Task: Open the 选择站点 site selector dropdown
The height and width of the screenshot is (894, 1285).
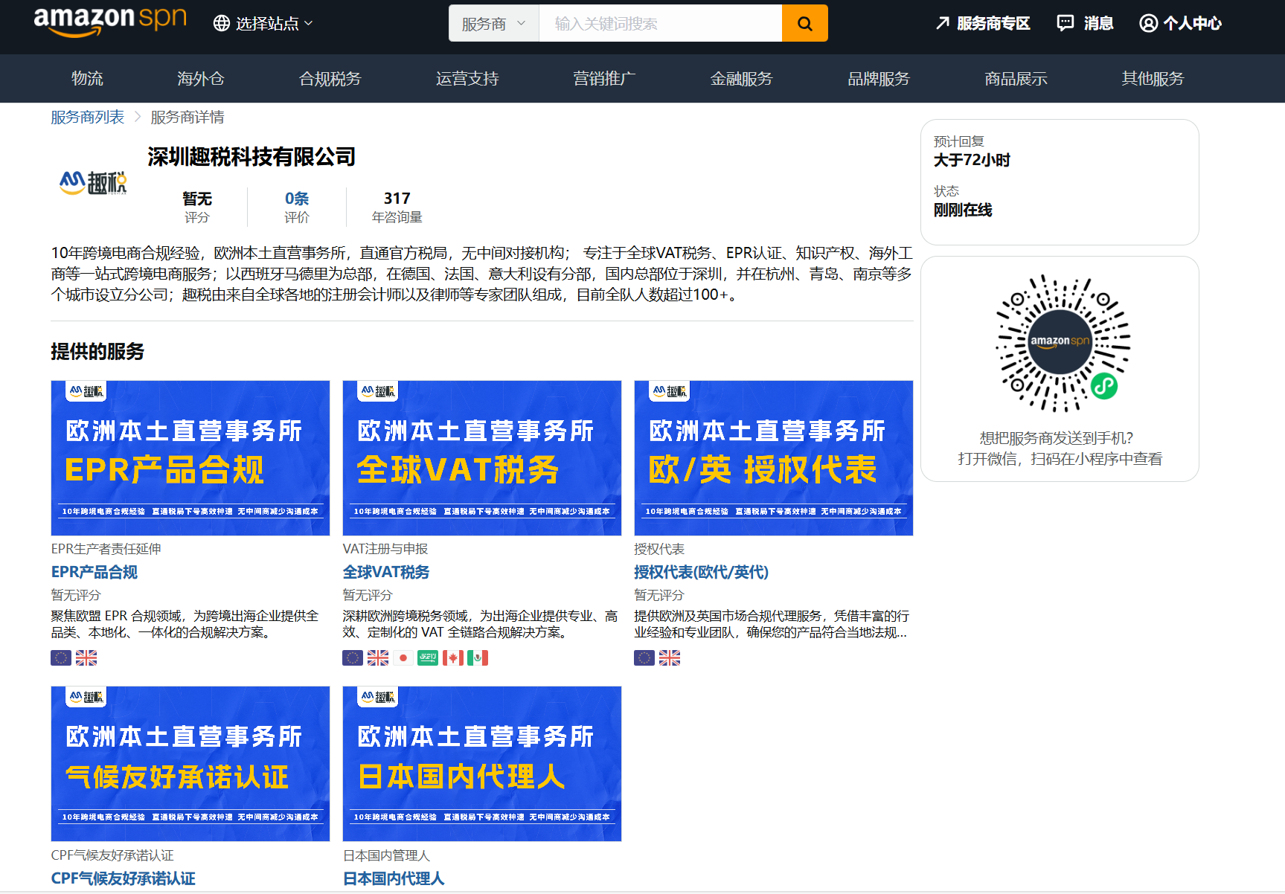Action: [263, 24]
